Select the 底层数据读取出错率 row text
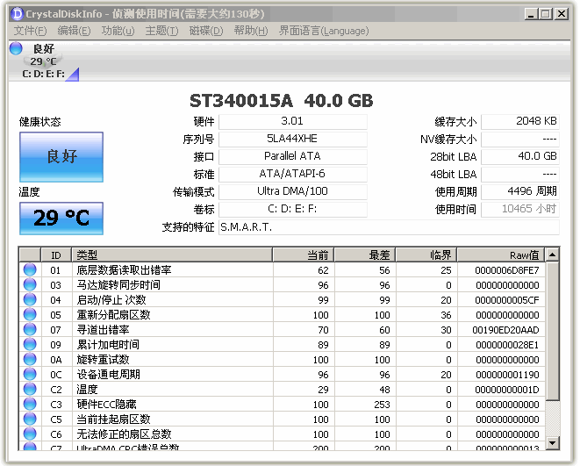580x466 pixels. (124, 270)
